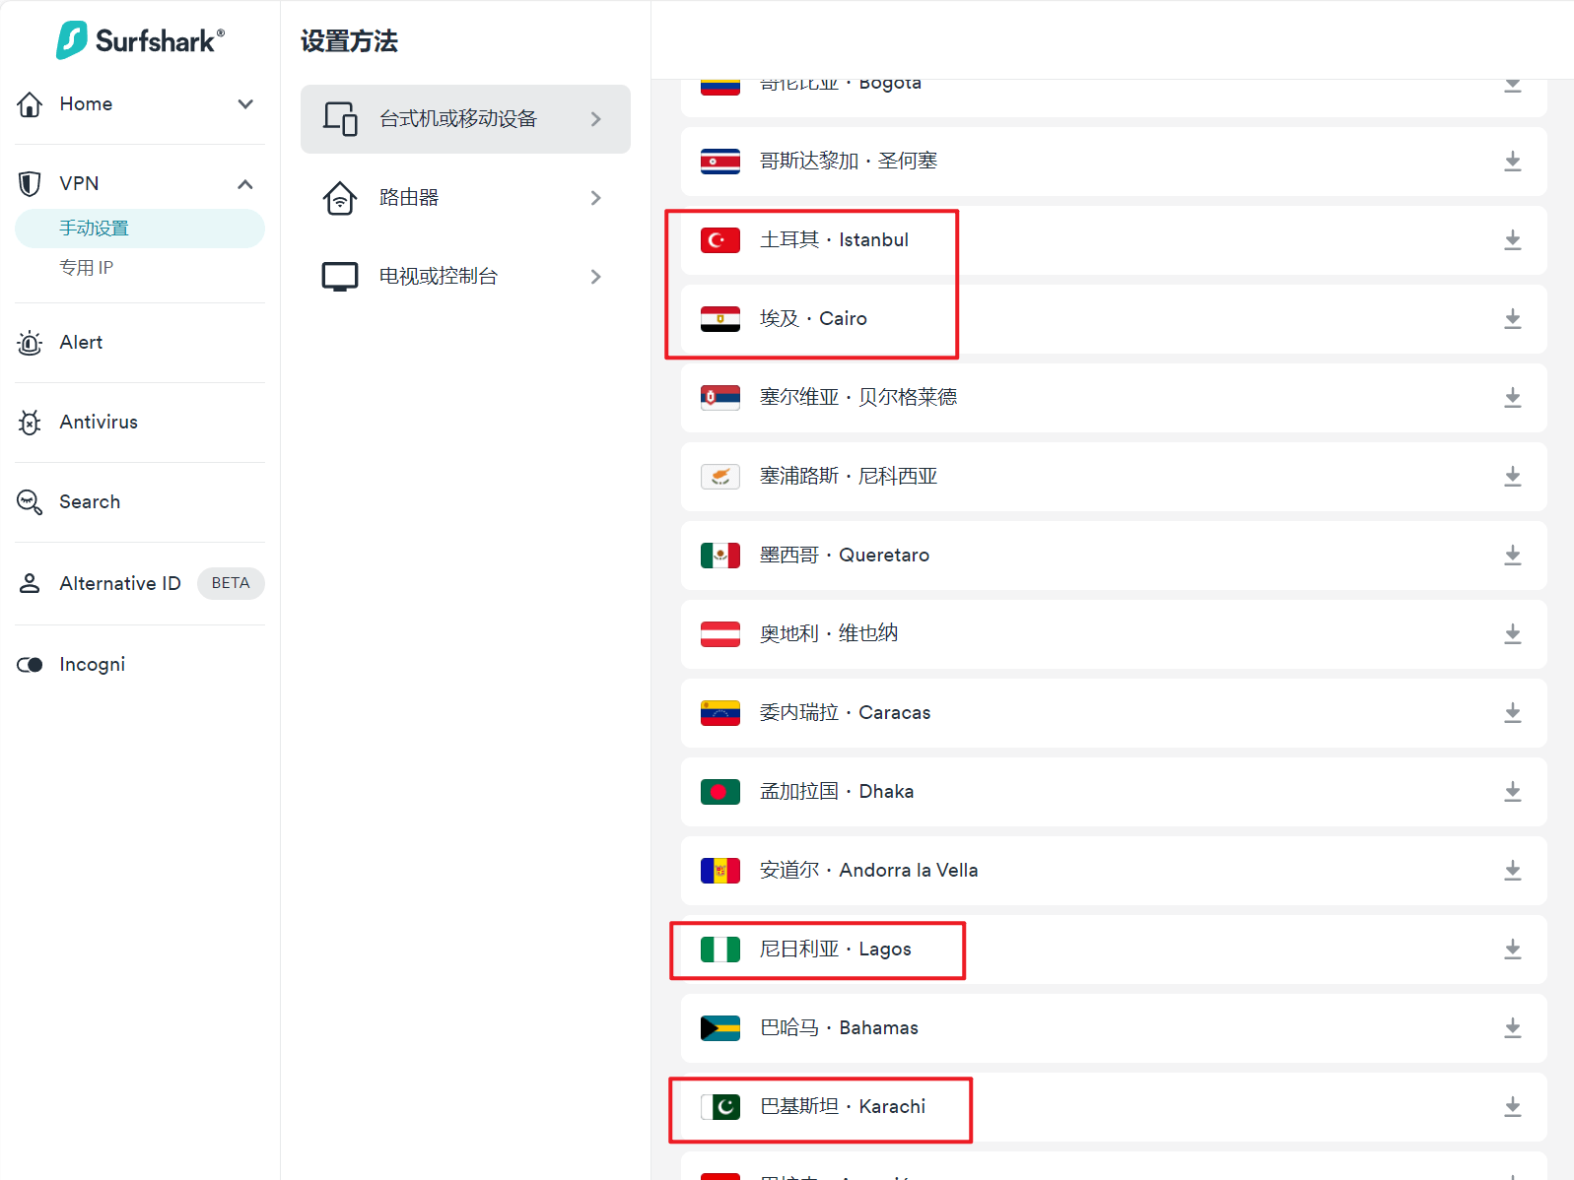1574x1180 pixels.
Task: Select 手动设置 under VPN
Action: [140, 229]
